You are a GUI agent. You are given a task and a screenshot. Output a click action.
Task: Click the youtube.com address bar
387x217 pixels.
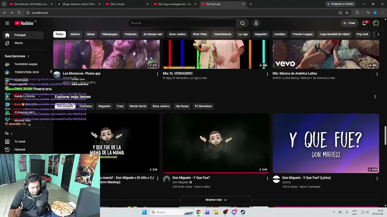click(181, 13)
